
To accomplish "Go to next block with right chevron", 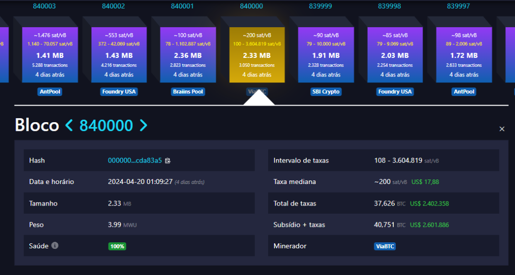I will point(143,125).
